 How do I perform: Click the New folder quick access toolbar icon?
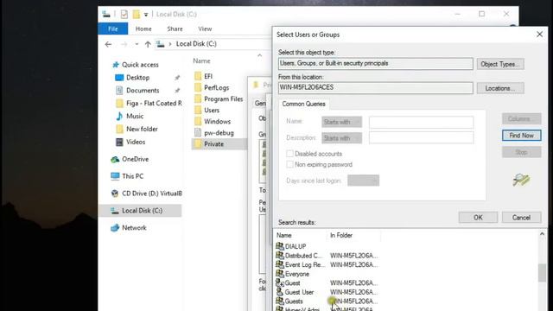[x=137, y=14]
